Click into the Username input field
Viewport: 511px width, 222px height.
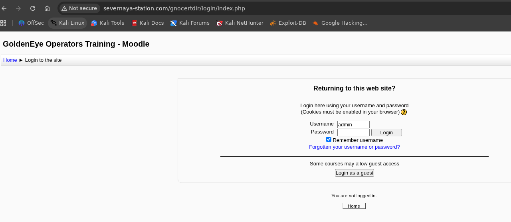pos(353,125)
